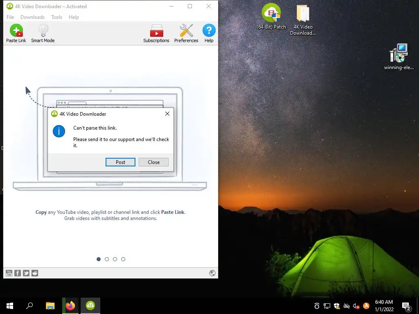Open the notification center icon

coord(406,306)
